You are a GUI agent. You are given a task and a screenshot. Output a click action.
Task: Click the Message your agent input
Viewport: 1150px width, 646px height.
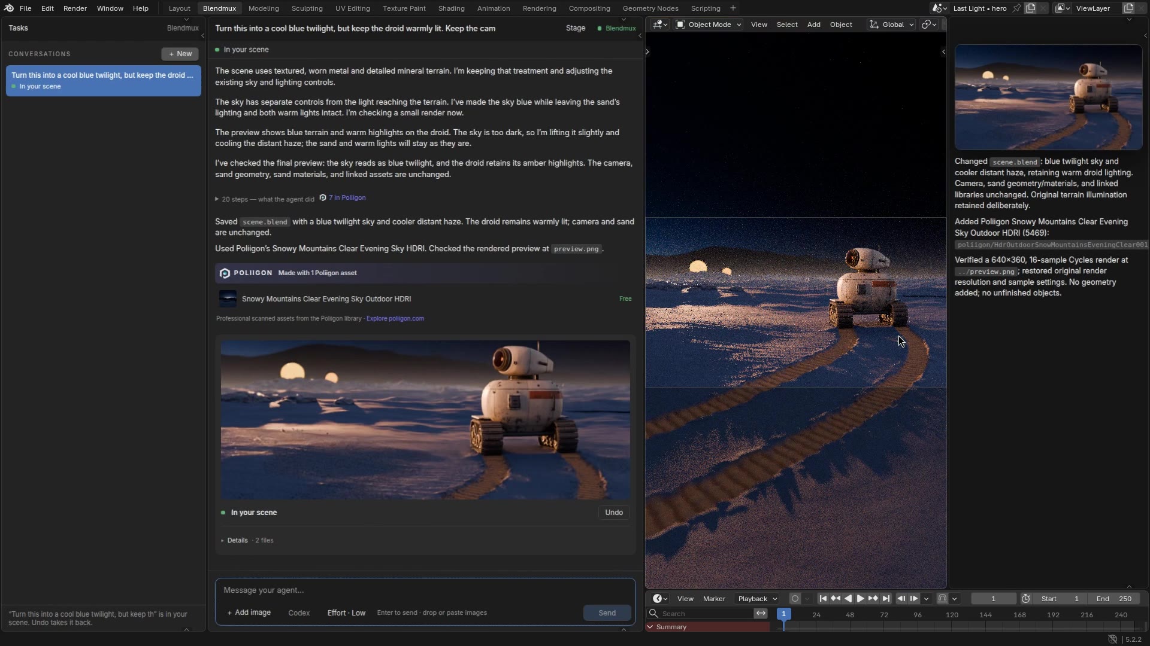(425, 590)
